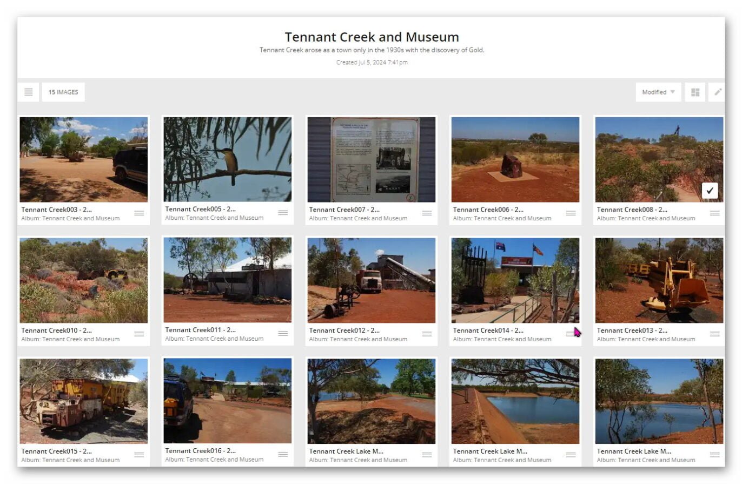This screenshot has height=486, width=742.
Task: Click the drag handle for Tennant Creek005
Action: [283, 213]
